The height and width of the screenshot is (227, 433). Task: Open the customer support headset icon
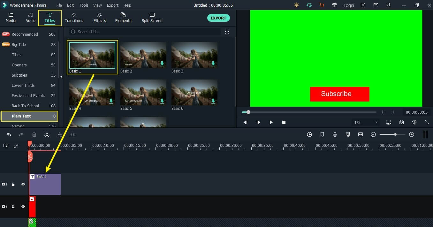tap(309, 5)
